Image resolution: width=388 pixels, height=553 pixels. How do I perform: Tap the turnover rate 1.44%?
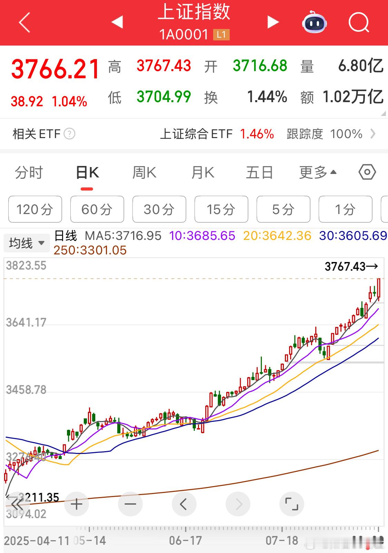(267, 97)
